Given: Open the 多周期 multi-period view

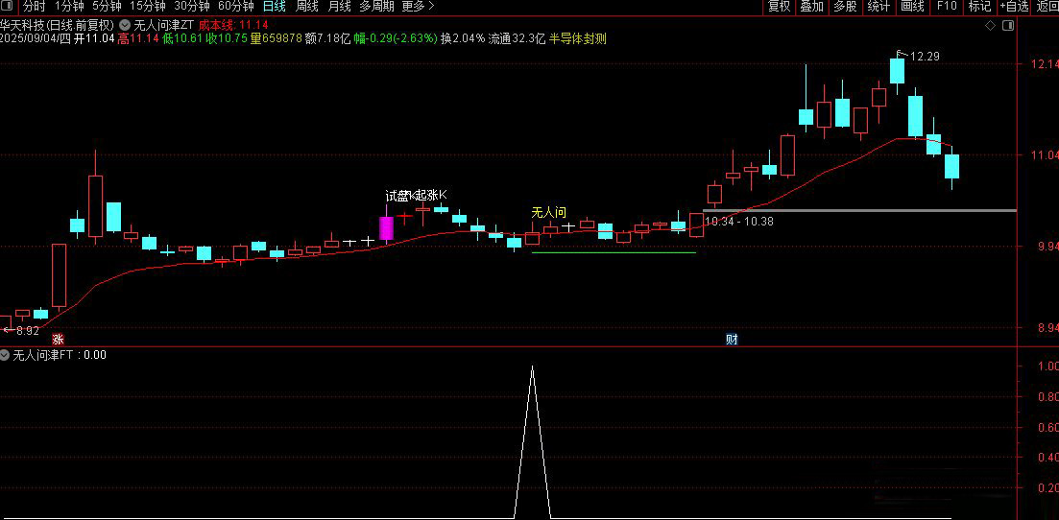Looking at the screenshot, I should 377,7.
